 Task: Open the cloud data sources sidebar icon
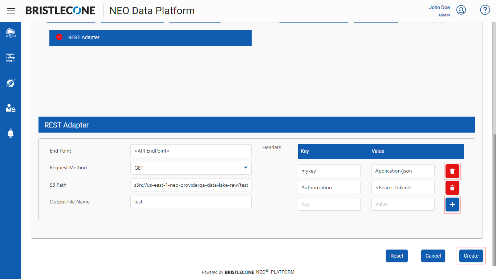pos(11,33)
